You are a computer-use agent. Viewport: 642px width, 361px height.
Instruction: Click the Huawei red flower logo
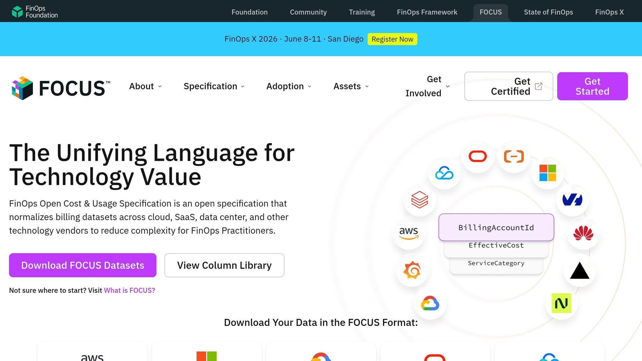pos(583,233)
